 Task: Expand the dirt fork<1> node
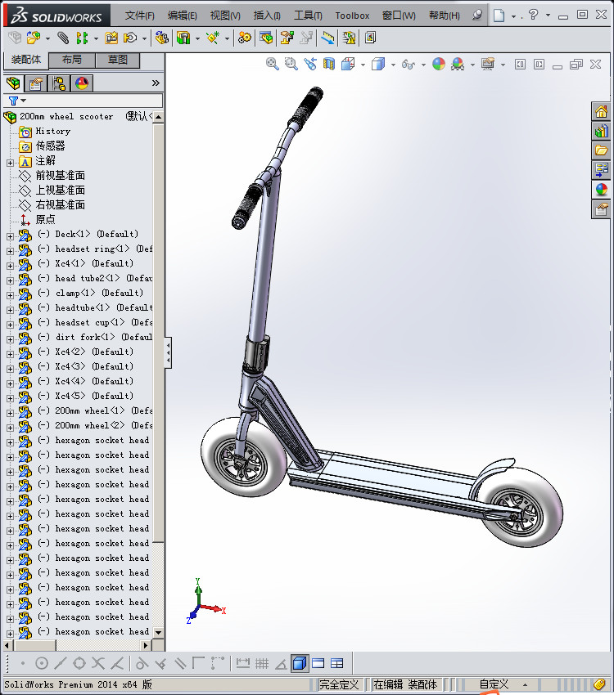tap(10, 339)
